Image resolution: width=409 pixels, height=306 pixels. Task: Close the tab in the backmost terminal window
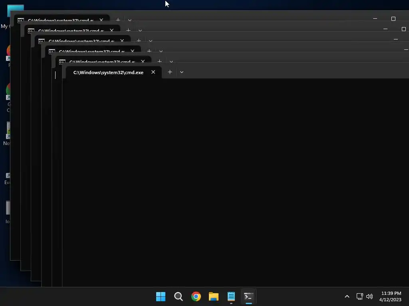[x=101, y=20]
